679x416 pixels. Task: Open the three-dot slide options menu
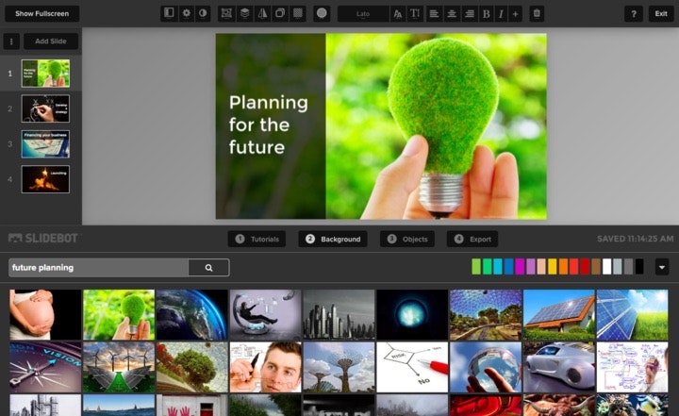click(x=11, y=42)
